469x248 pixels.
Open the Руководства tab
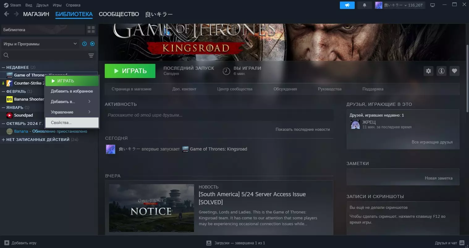[x=330, y=89]
